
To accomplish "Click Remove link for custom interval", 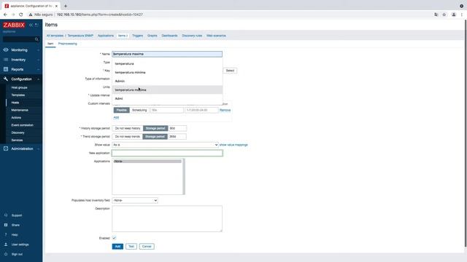I will tap(225, 110).
